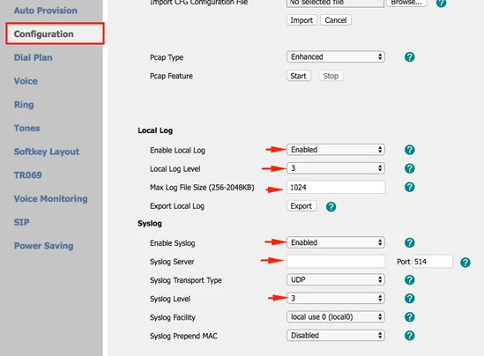This screenshot has height=356, width=484.
Task: Start the Pcap capture
Action: tap(298, 76)
